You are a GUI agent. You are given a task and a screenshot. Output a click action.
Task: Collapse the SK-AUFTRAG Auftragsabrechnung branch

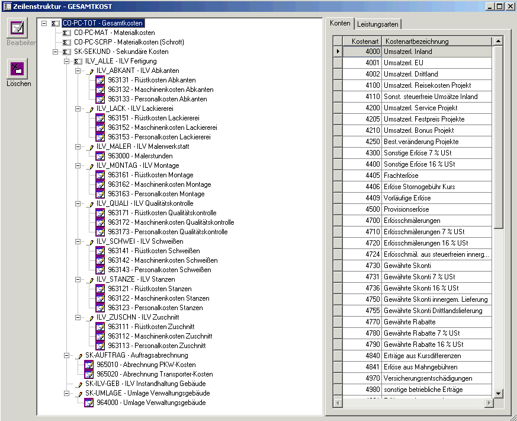(x=66, y=356)
